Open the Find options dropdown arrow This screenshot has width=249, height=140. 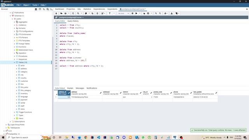[x=81, y=14]
